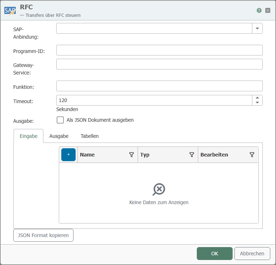Click the Funktion text field

pos(159,86)
